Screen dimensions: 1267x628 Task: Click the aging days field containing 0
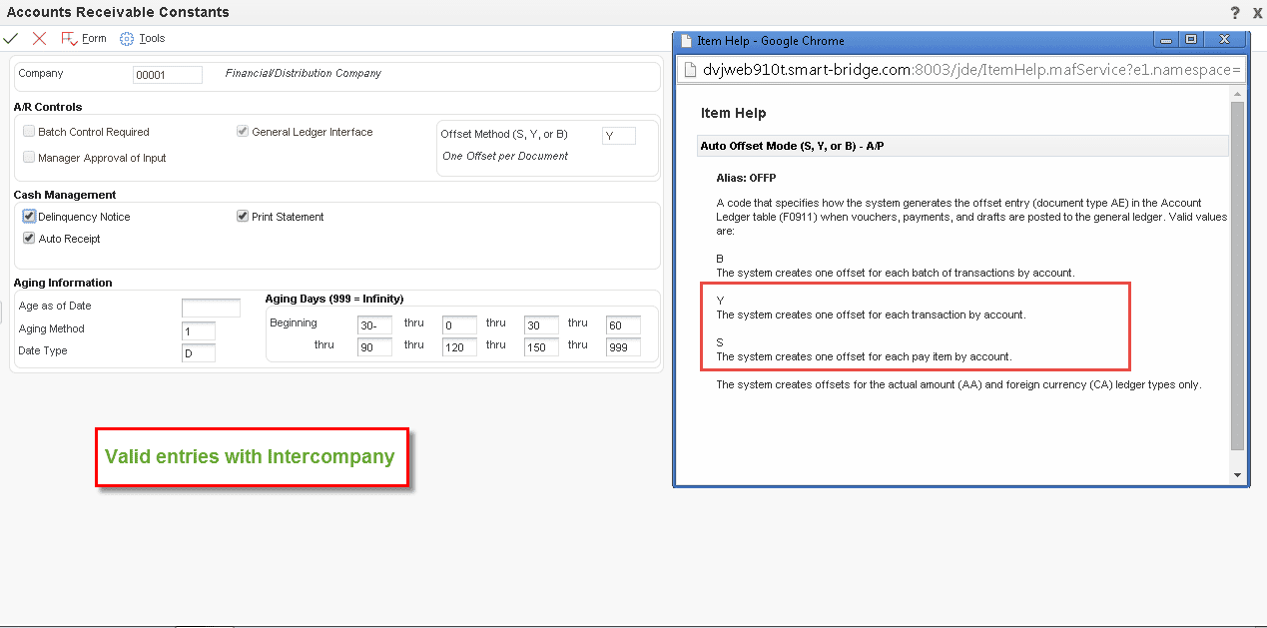(459, 325)
